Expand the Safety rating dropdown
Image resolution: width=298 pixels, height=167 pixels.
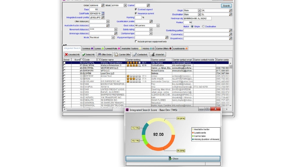point(151,29)
